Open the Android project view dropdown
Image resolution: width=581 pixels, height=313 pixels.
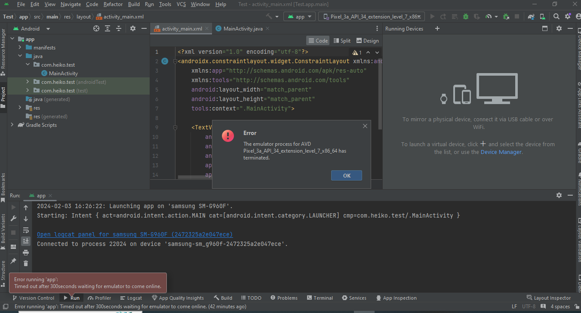coord(48,29)
